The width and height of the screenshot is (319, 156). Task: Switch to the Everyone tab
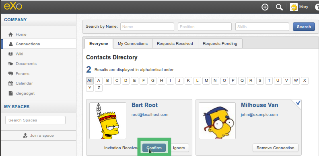click(x=99, y=44)
